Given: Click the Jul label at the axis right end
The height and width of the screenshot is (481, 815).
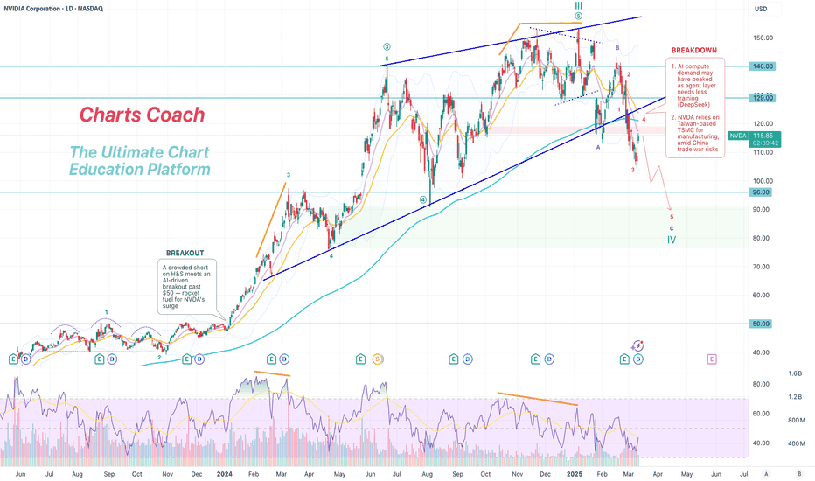Looking at the screenshot, I should 744,474.
